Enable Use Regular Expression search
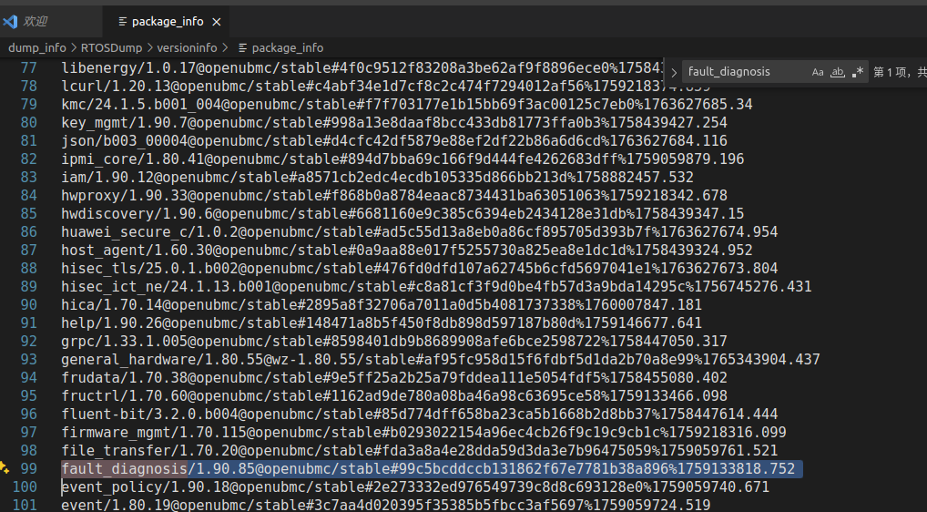The image size is (927, 512). tap(857, 72)
